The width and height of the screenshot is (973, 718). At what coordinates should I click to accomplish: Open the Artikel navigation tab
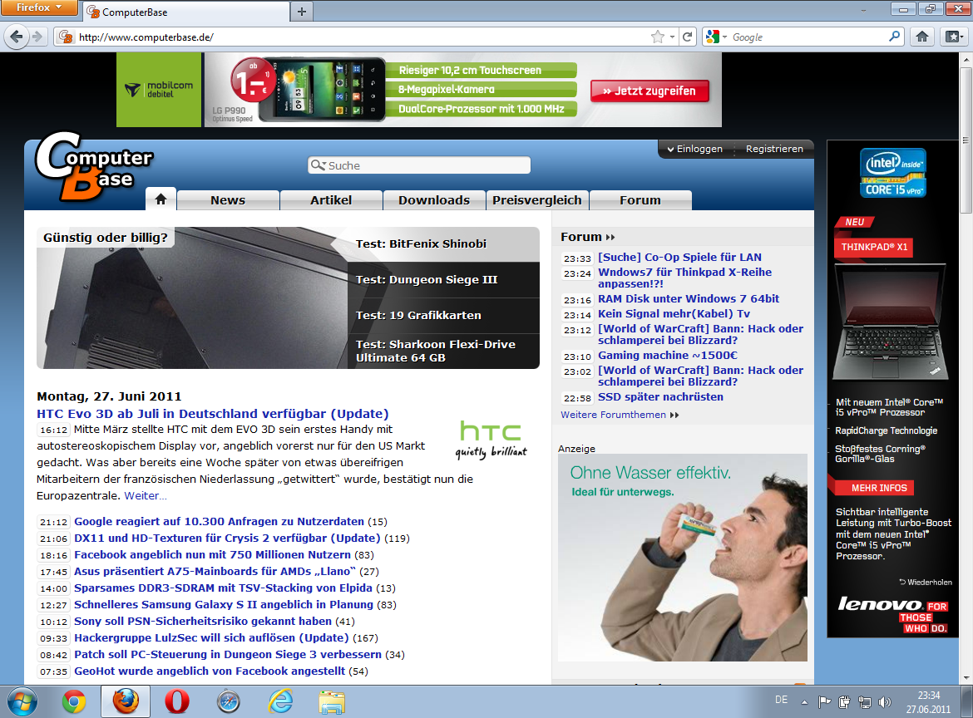pos(331,200)
